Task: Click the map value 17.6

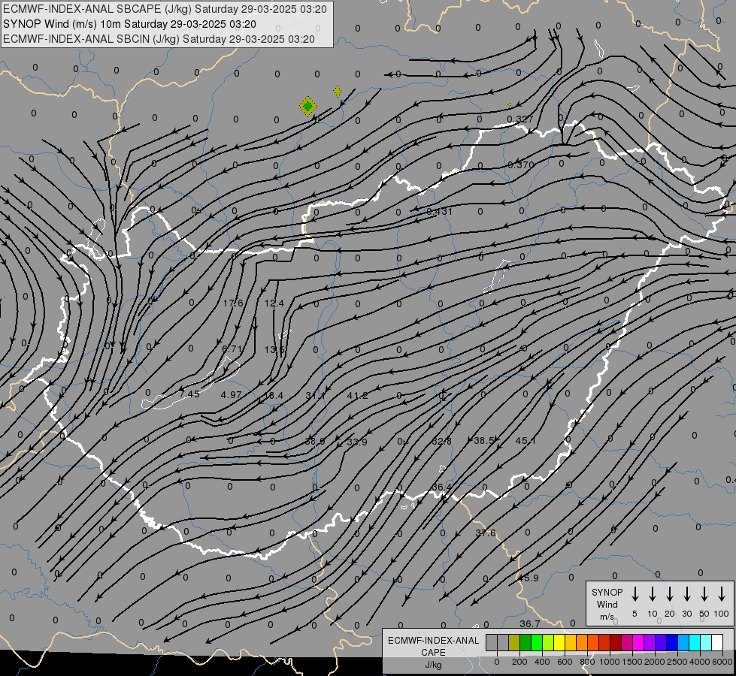Action: [233, 303]
